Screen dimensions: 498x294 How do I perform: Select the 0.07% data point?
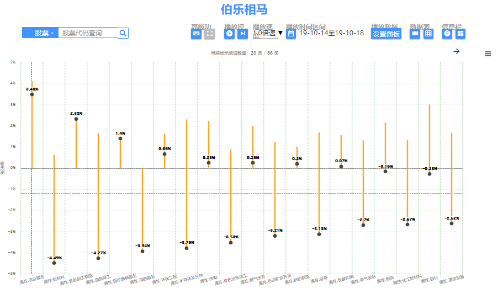(341, 167)
